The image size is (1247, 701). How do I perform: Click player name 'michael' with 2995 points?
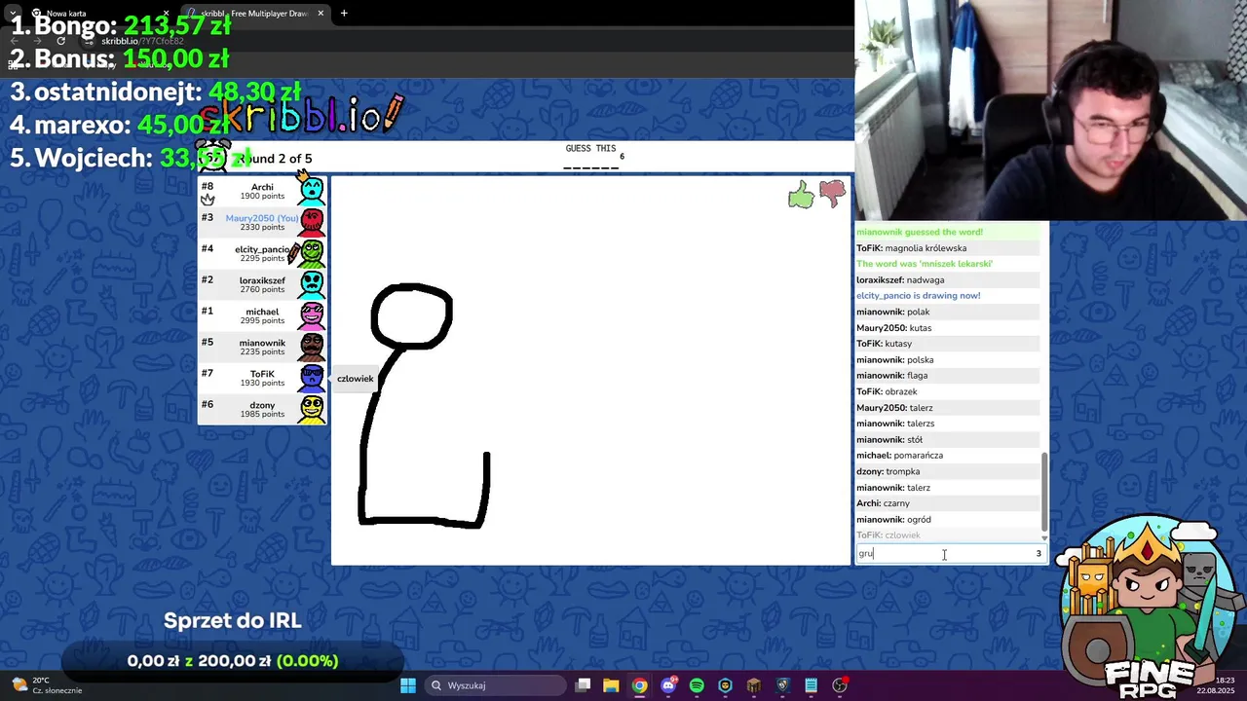pyautogui.click(x=262, y=312)
